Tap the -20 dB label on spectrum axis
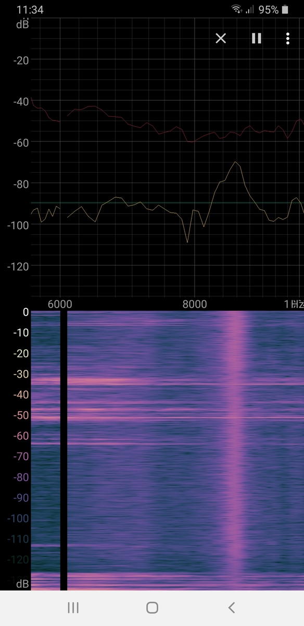304x626 pixels. click(x=21, y=59)
